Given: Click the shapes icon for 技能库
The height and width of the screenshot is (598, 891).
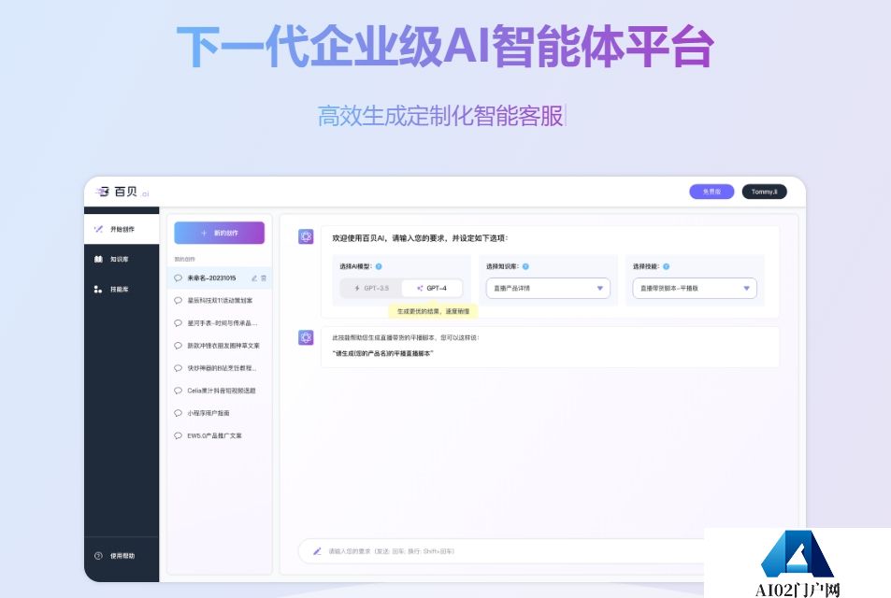Looking at the screenshot, I should [98, 290].
